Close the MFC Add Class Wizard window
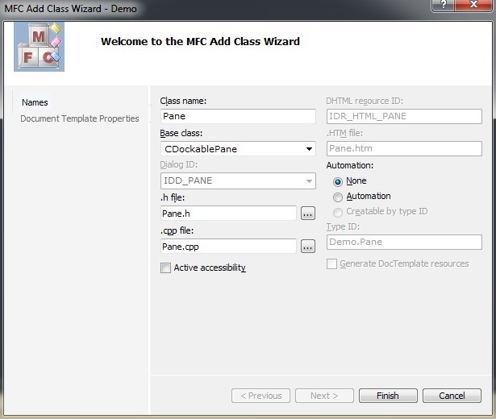Image resolution: width=496 pixels, height=419 pixels. (x=473, y=5)
